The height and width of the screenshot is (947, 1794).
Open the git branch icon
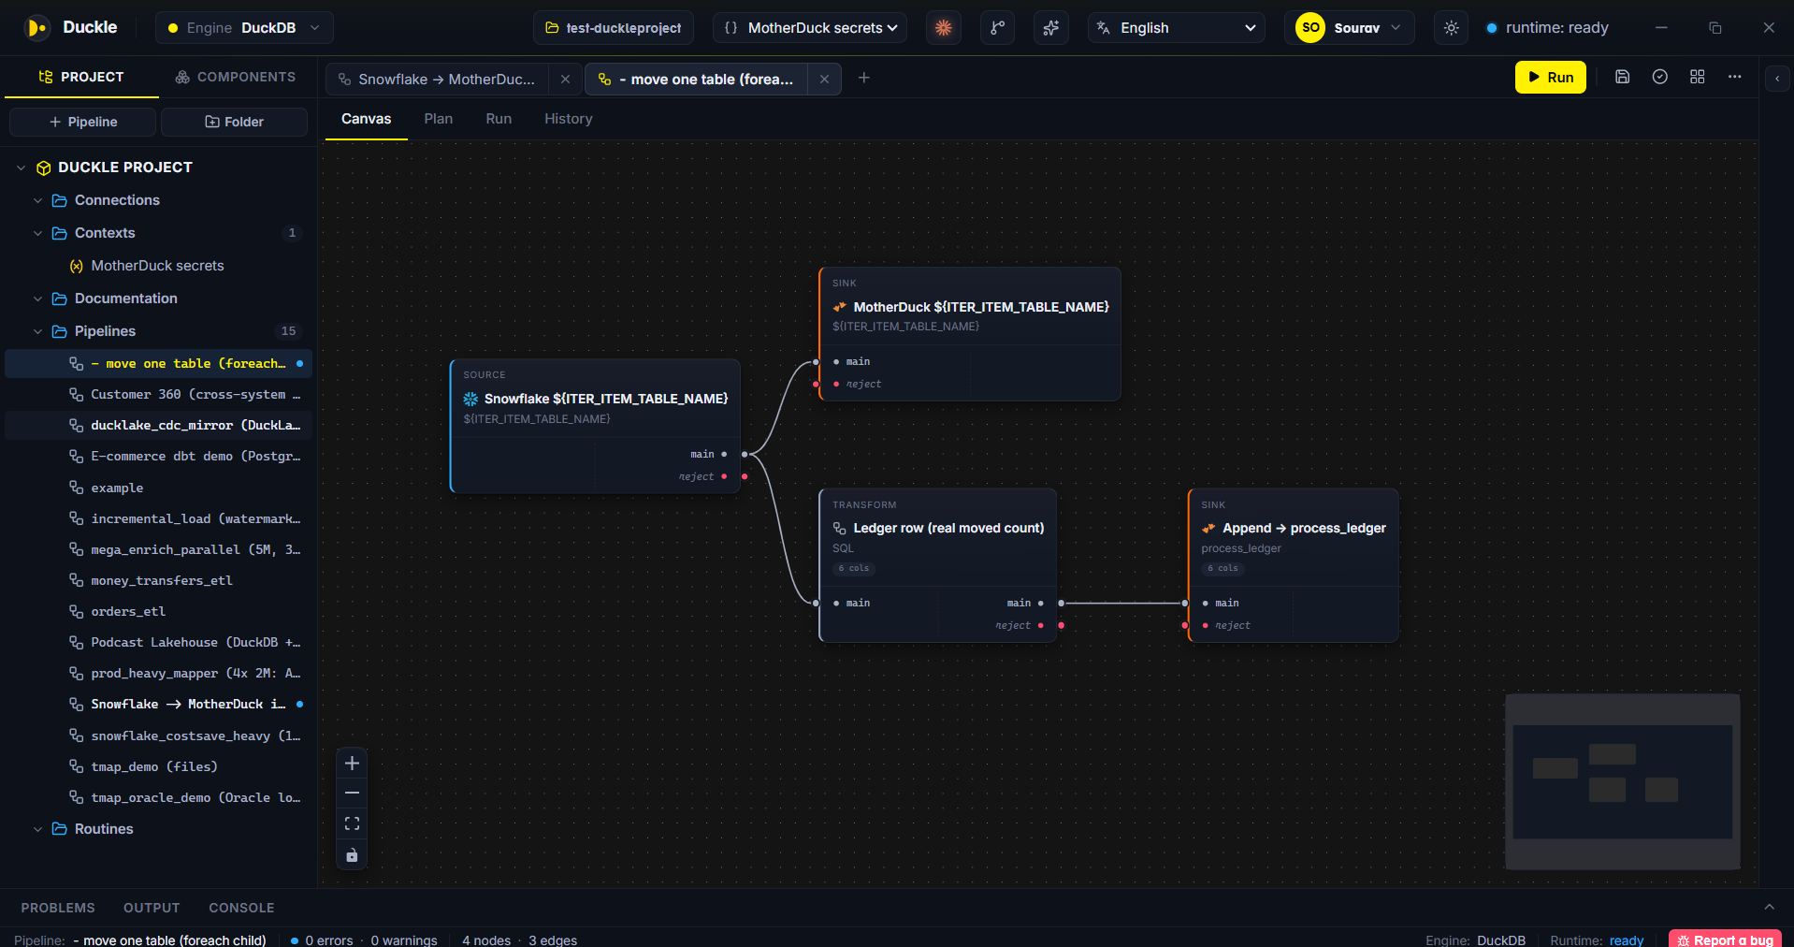coord(998,28)
